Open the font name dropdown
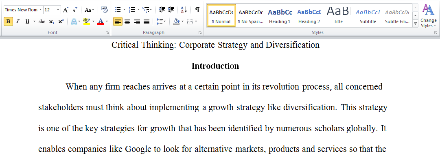Image resolution: width=440 pixels, height=160 pixels. [x=40, y=10]
